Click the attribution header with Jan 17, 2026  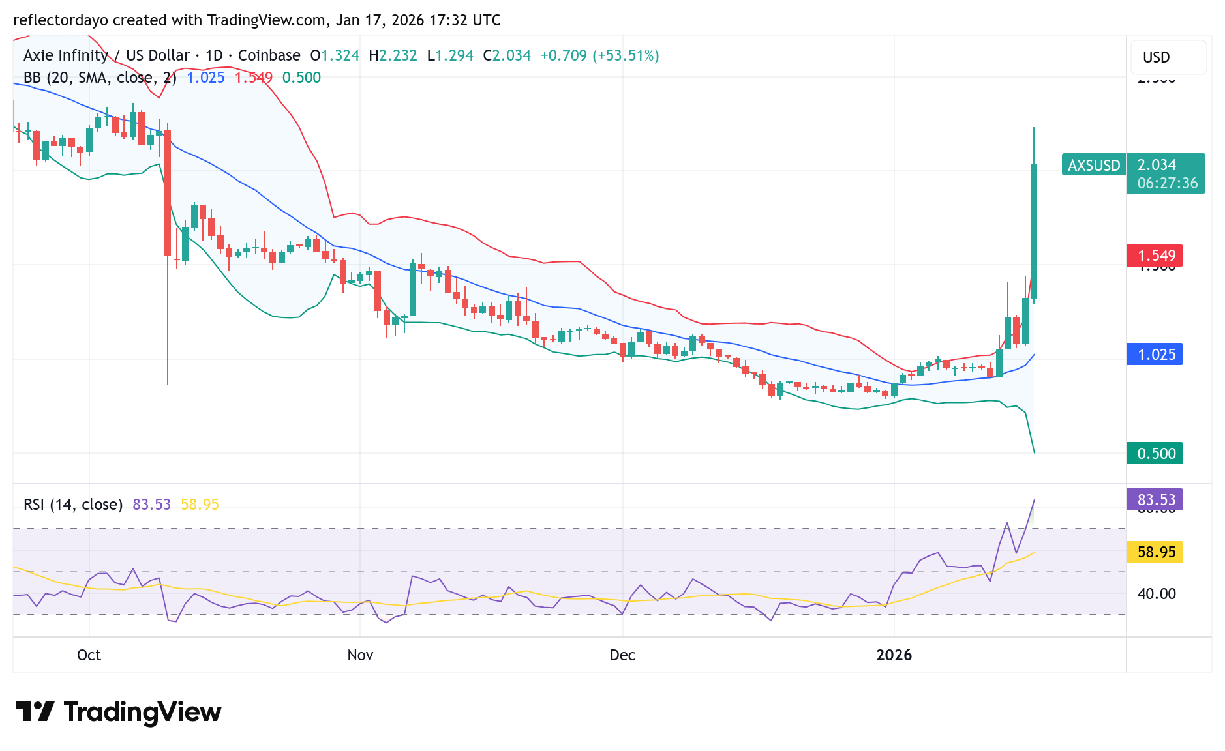click(257, 20)
